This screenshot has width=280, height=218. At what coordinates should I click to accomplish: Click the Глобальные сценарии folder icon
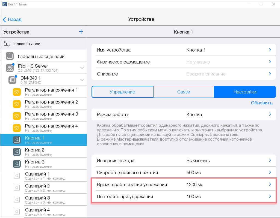(x=10, y=56)
